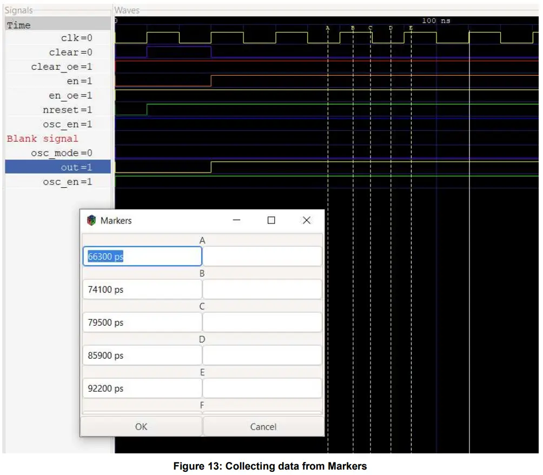Select the osc_en=1 row above Blank signal
Screen dimensions: 543x475
point(58,124)
